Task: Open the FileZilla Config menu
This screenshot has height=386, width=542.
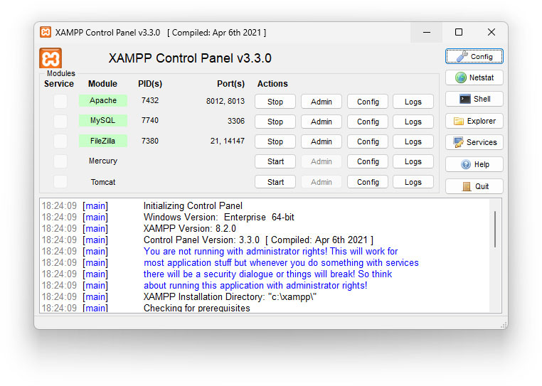Action: (x=368, y=141)
